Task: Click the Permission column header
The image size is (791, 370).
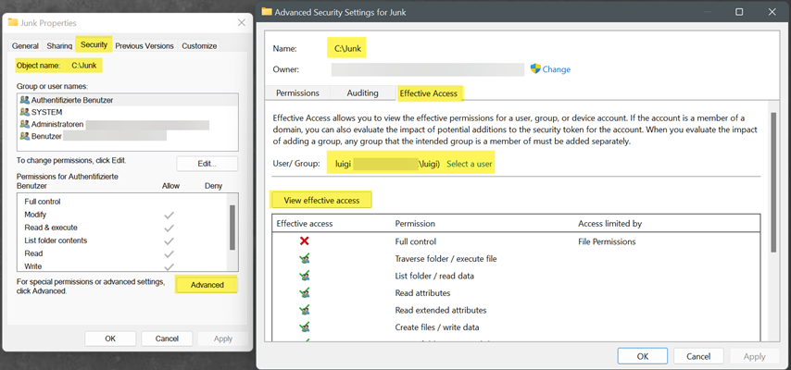Action: [415, 223]
